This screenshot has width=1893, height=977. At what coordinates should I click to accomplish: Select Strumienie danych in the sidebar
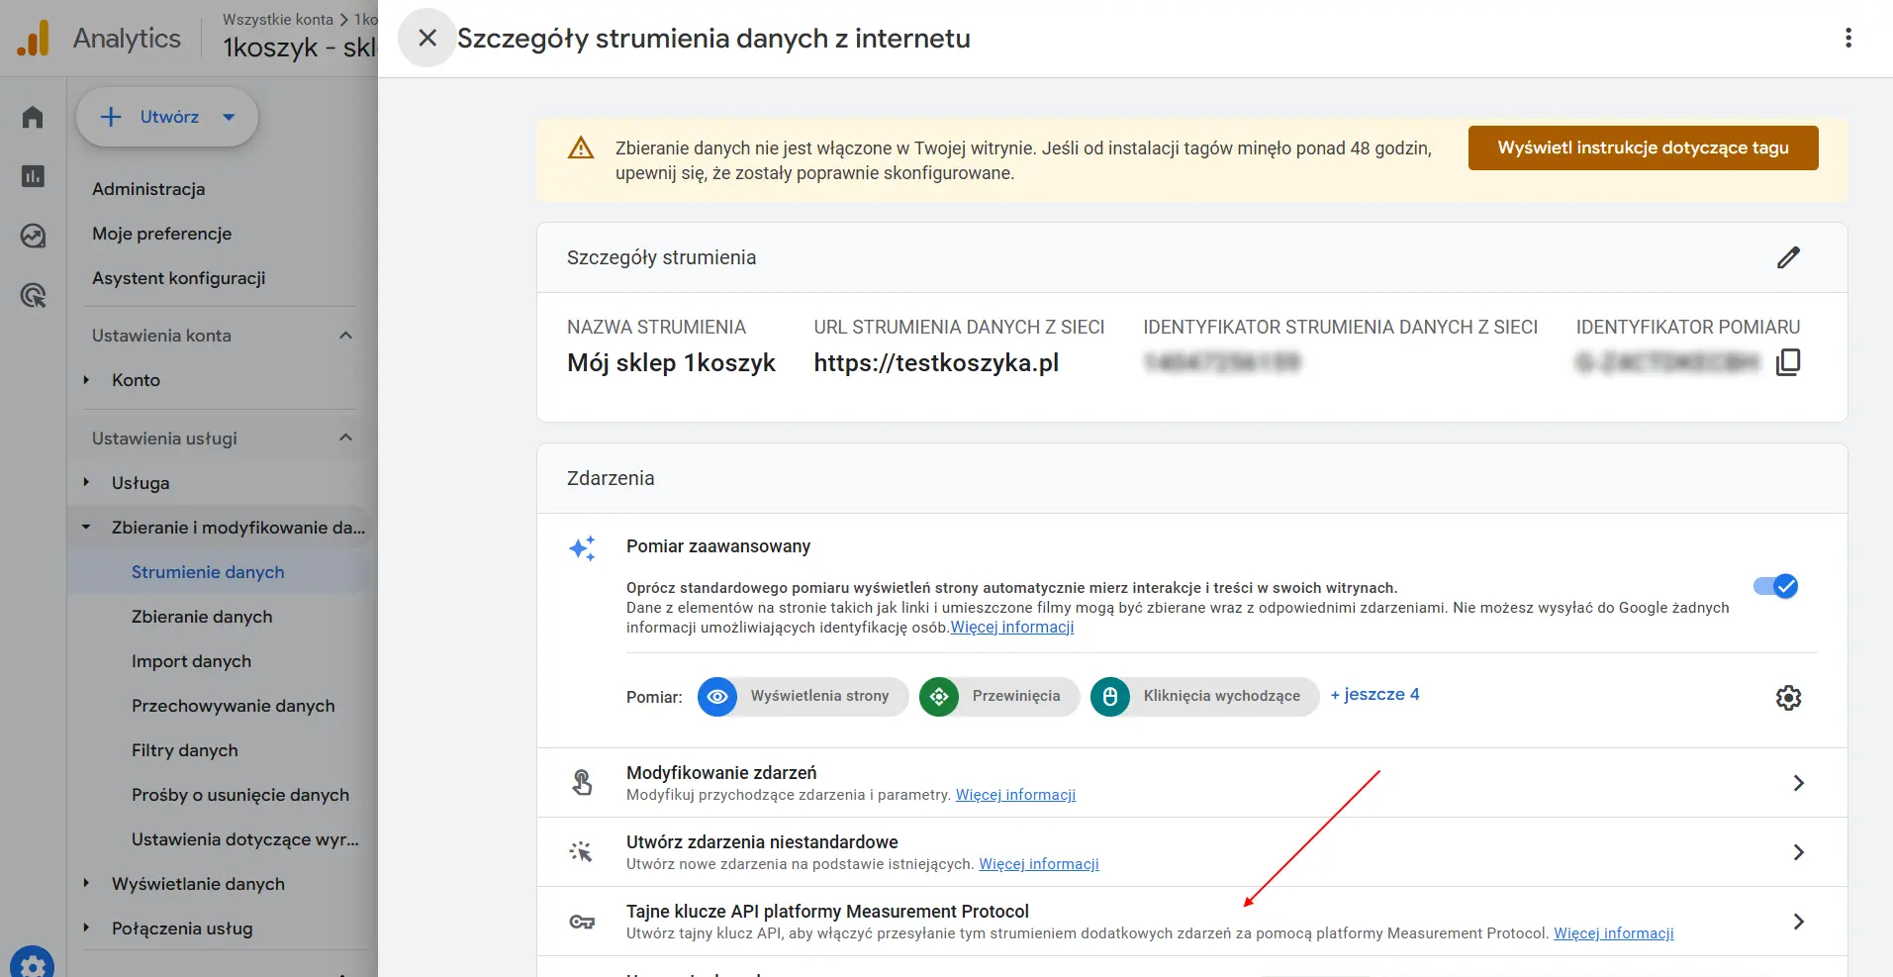point(208,572)
